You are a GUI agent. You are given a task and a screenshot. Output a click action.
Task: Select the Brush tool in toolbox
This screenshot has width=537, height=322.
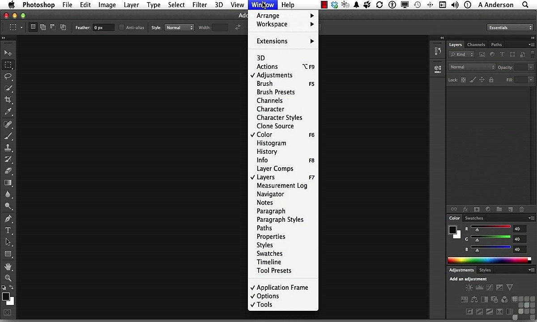click(8, 136)
